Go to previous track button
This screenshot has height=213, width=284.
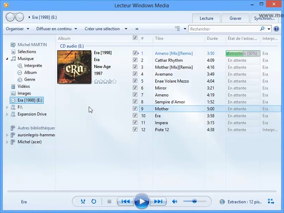tap(126, 202)
